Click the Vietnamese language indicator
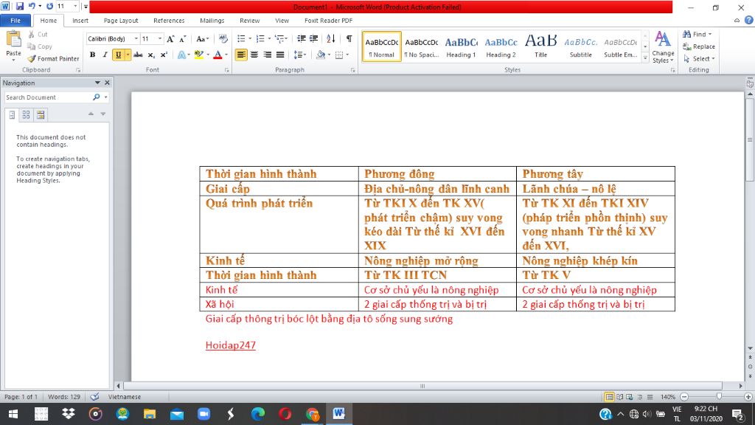 click(x=124, y=397)
